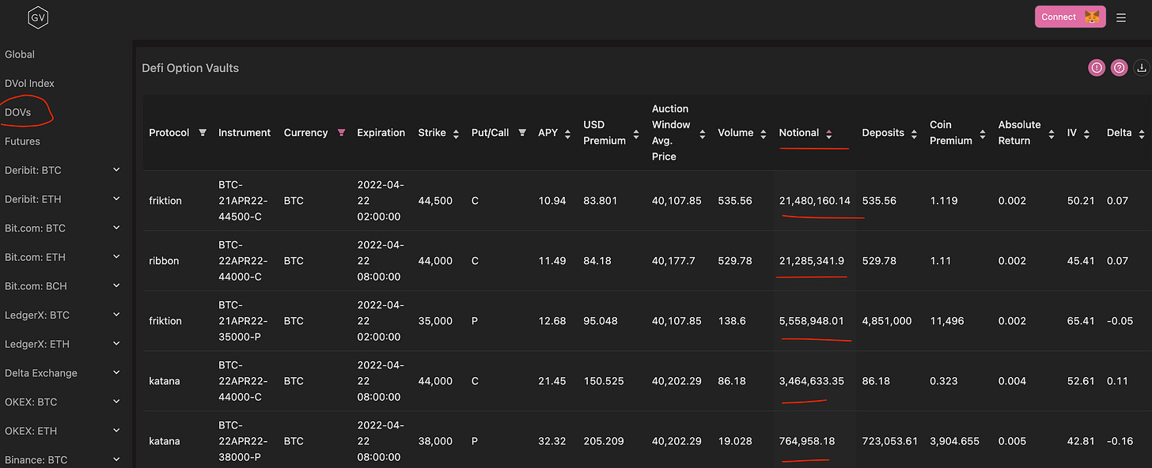Connect wallet with the Connect button

(x=1070, y=17)
